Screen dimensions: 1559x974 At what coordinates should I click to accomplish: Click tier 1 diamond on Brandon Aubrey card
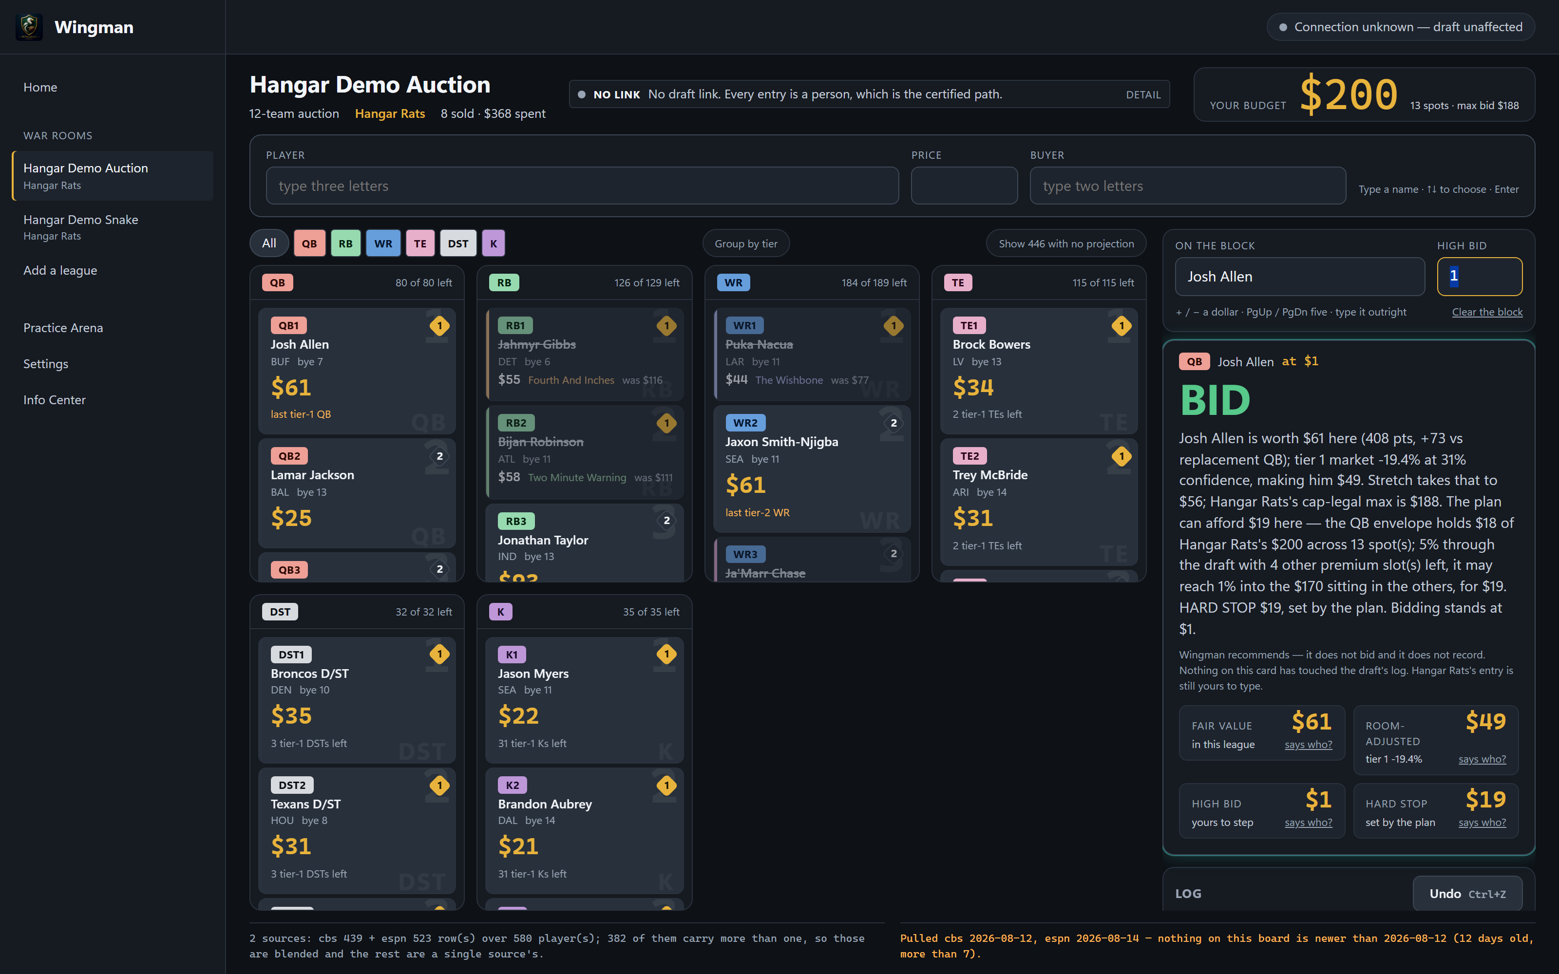pos(667,785)
